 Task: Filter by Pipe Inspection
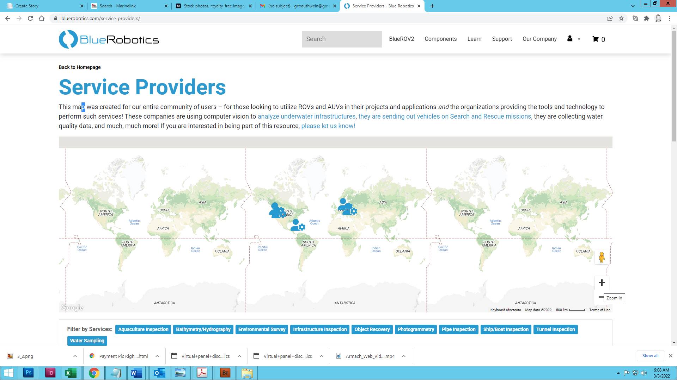point(459,329)
